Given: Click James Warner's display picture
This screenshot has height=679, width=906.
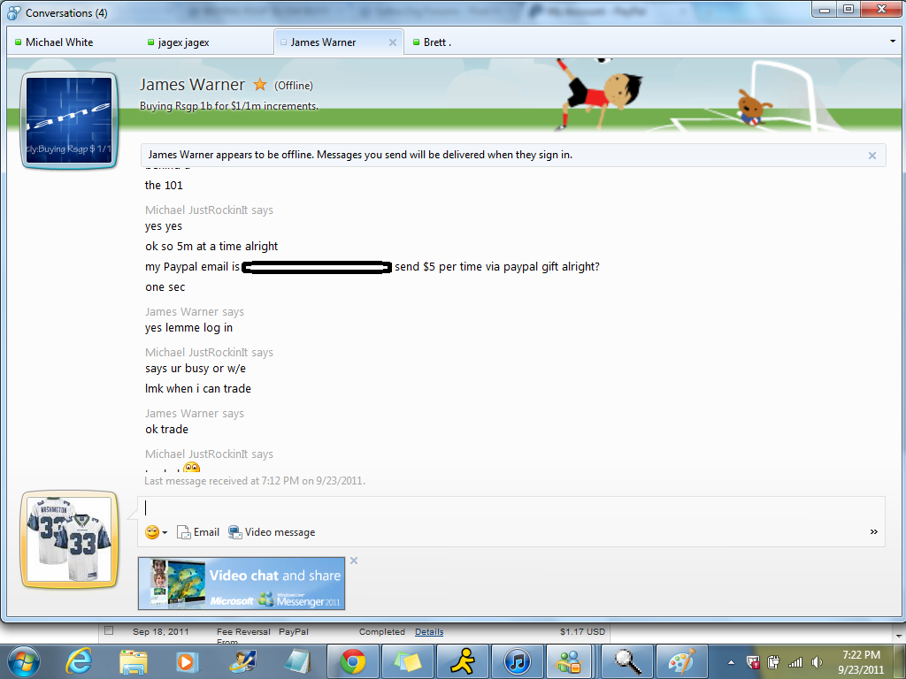Looking at the screenshot, I should (69, 120).
